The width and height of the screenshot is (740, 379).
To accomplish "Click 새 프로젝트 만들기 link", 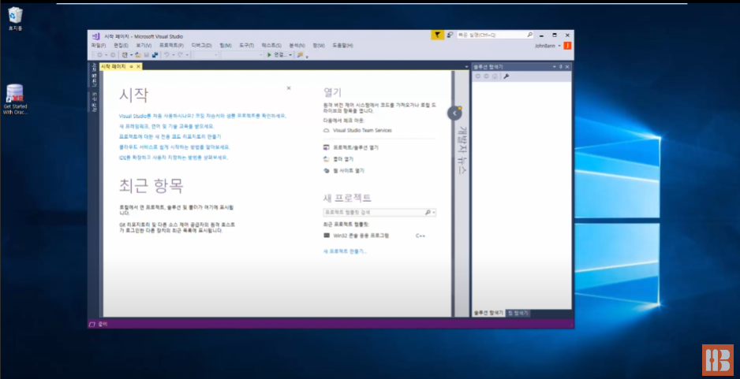I will 345,251.
